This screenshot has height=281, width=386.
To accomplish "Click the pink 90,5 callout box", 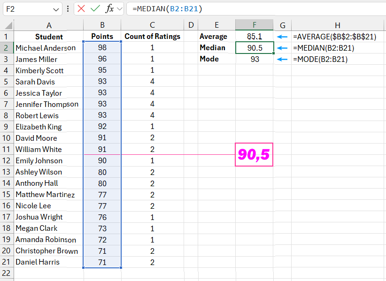I will tap(254, 155).
